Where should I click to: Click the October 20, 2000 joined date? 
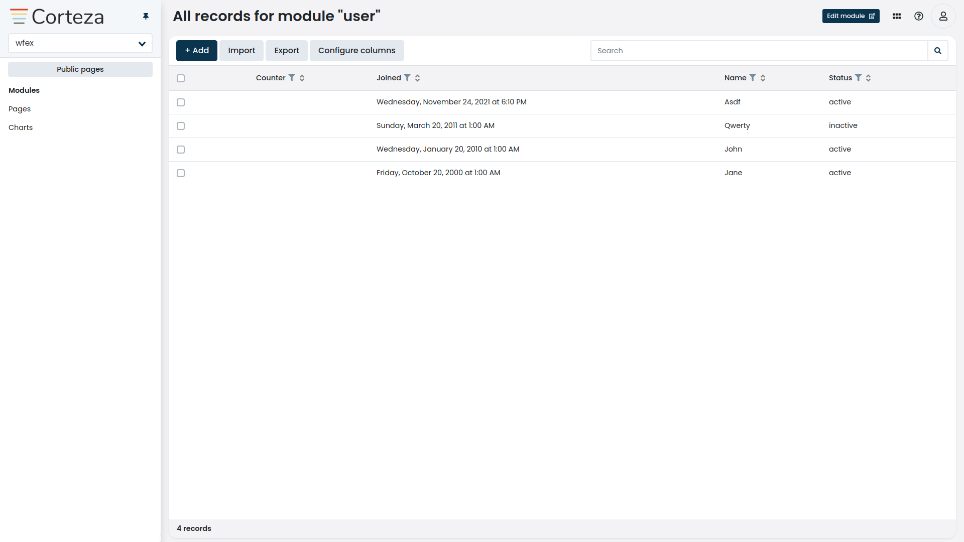tap(438, 173)
